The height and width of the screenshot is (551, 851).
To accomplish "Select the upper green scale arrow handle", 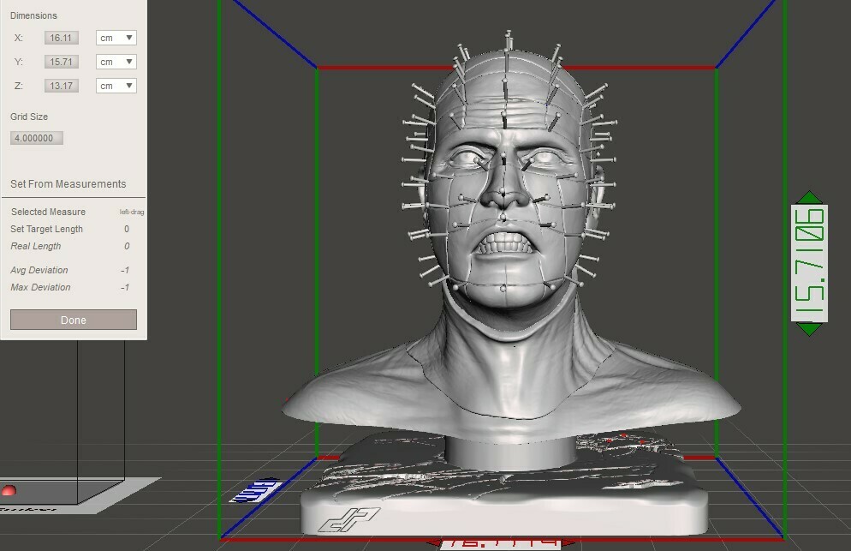I will [808, 197].
